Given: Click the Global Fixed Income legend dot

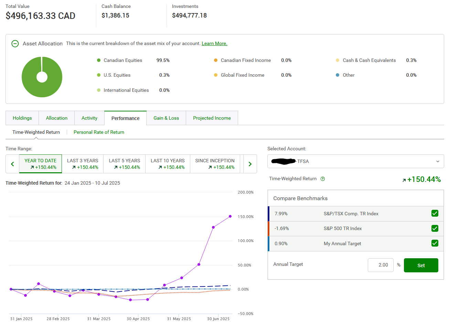Looking at the screenshot, I should pyautogui.click(x=216, y=75).
